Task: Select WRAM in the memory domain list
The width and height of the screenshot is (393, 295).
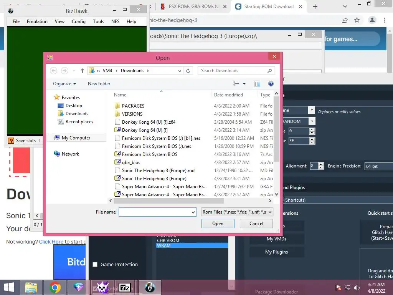Action: (x=192, y=245)
